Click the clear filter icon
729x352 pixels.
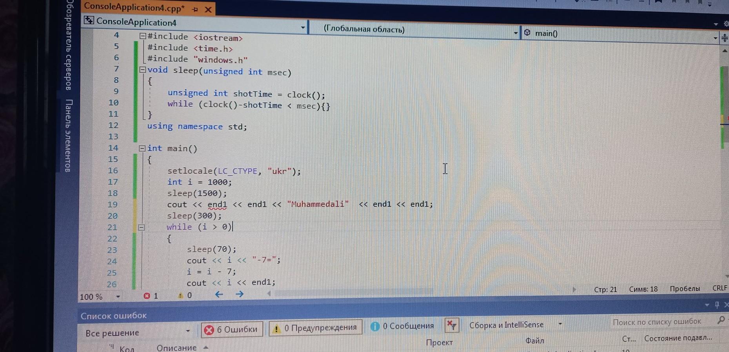[x=452, y=325]
